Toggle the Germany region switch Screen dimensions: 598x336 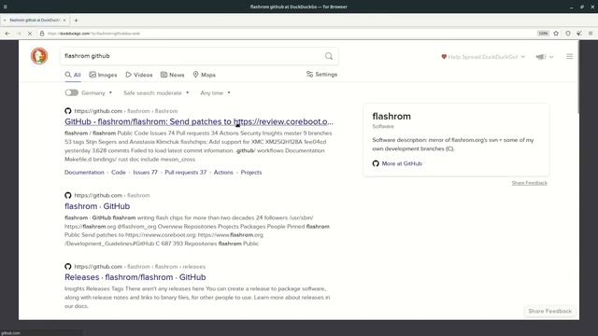coord(71,92)
